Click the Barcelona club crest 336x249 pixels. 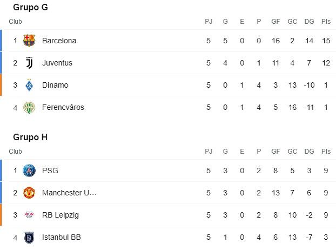[29, 41]
